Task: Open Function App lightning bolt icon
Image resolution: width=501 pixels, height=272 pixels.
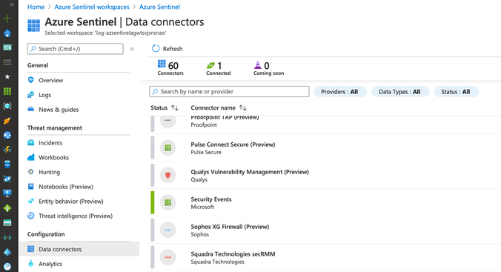Action: (x=7, y=150)
